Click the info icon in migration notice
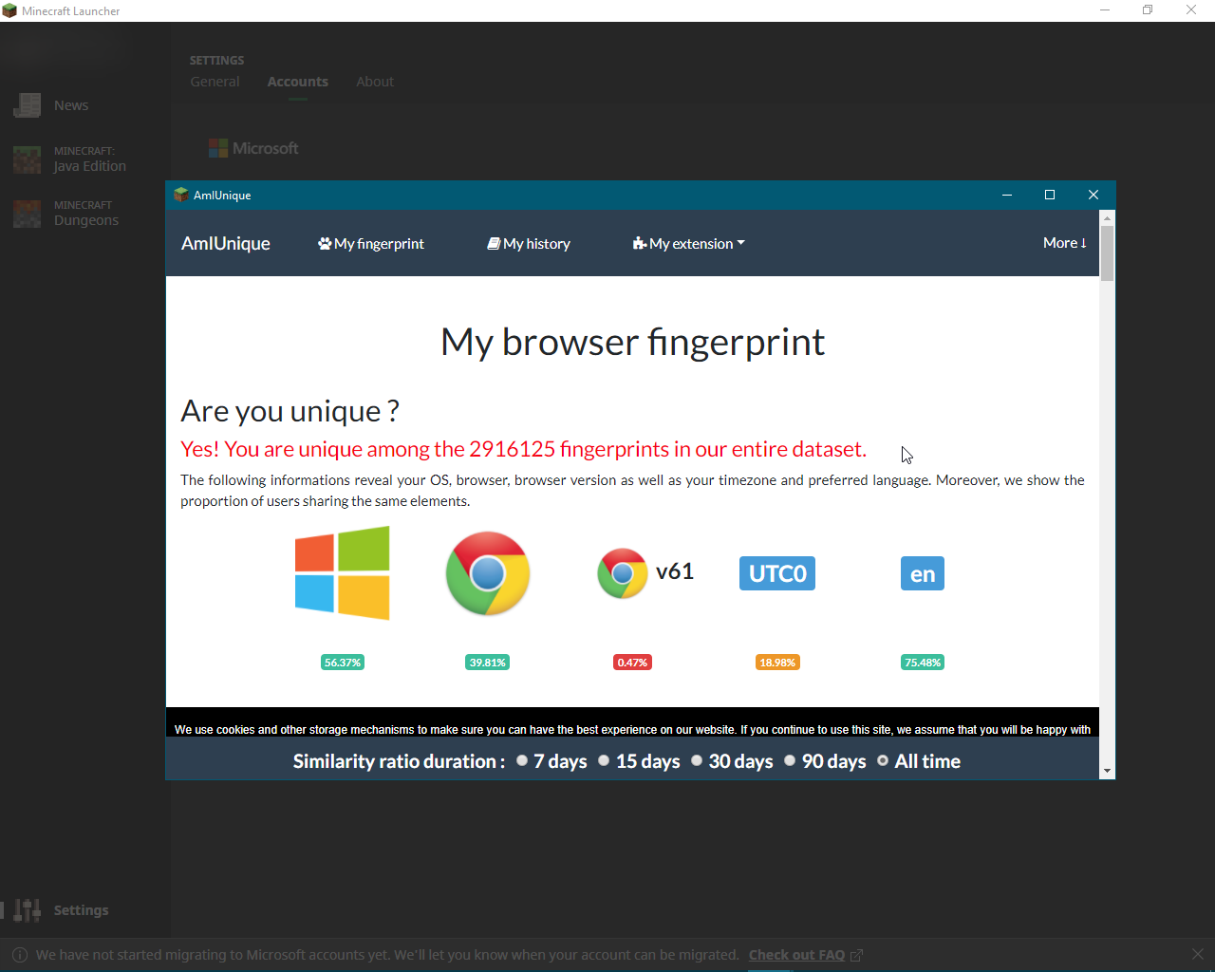This screenshot has width=1215, height=972. pos(20,955)
